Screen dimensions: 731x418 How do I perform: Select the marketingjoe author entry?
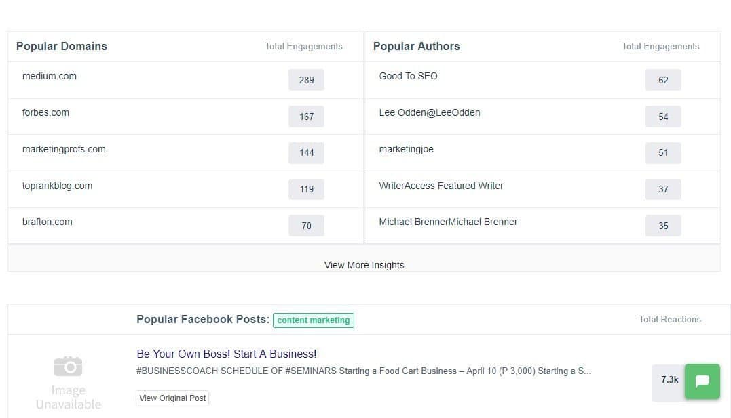pos(406,149)
